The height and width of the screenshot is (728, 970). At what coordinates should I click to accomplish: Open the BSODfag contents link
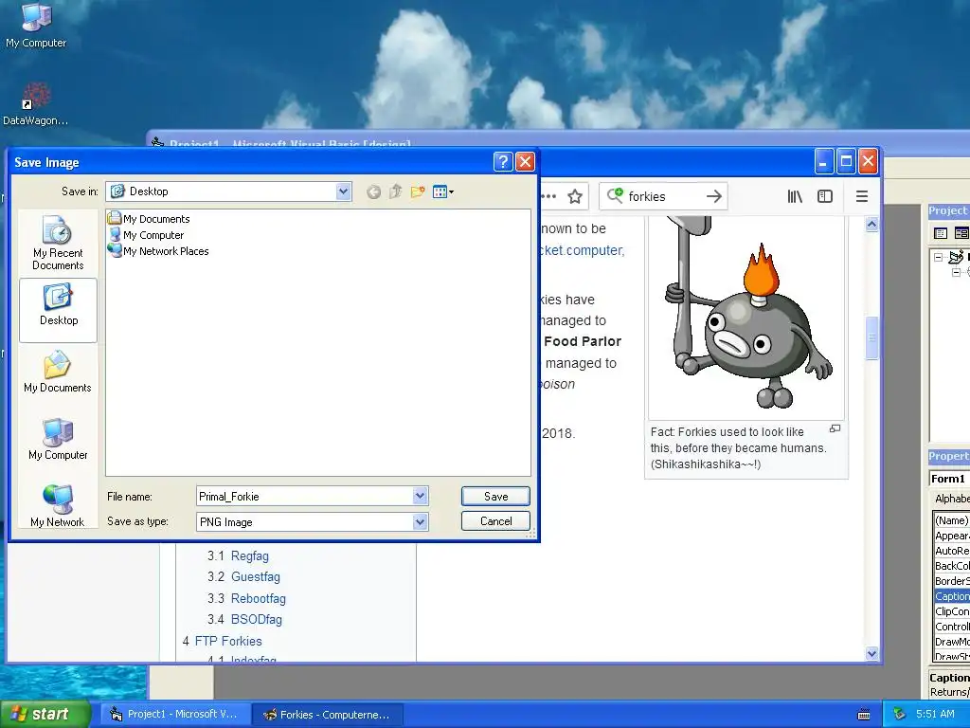tap(256, 620)
